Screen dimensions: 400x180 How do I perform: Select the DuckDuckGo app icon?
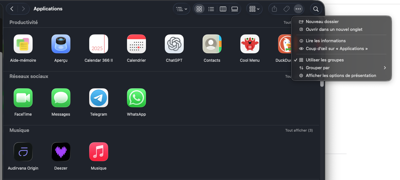[x=285, y=44]
